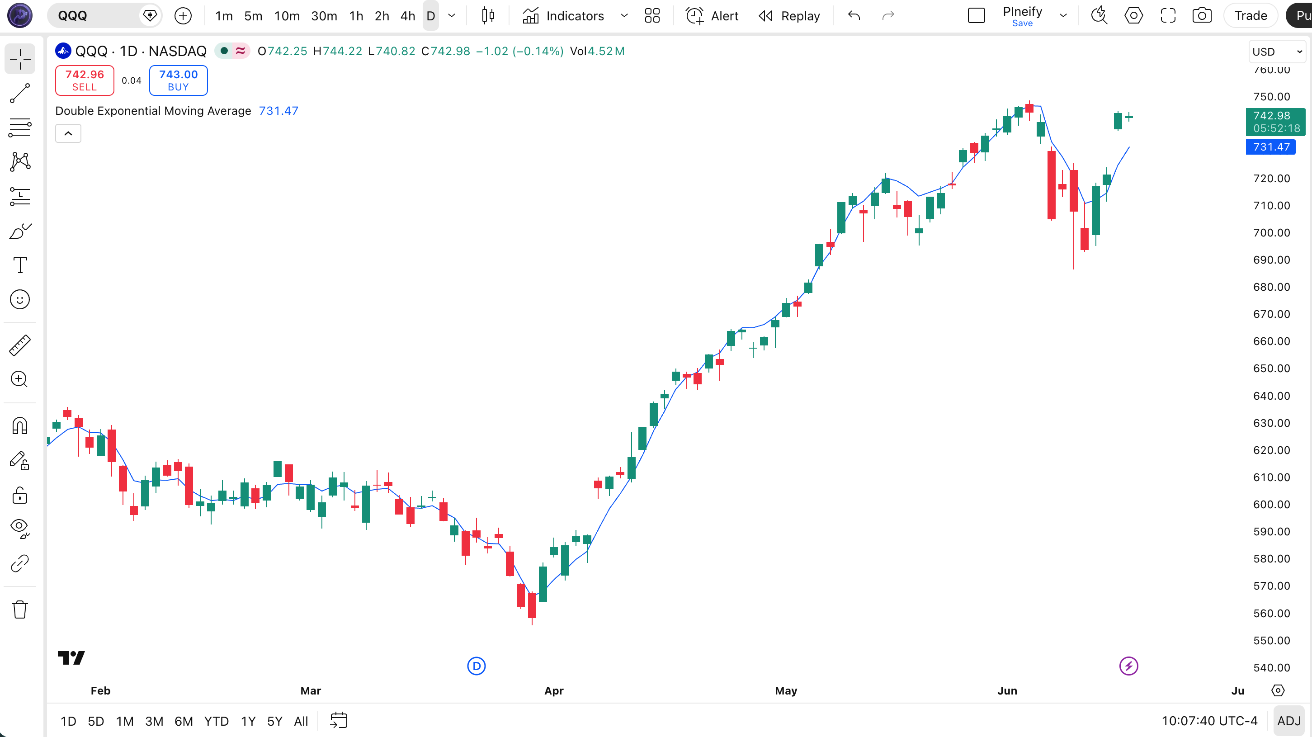Set range to 1M

point(125,721)
